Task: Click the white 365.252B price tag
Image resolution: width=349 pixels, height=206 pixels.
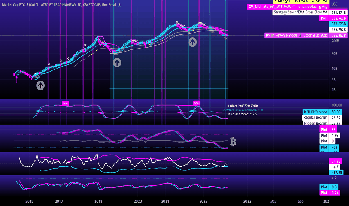Action: point(339,30)
